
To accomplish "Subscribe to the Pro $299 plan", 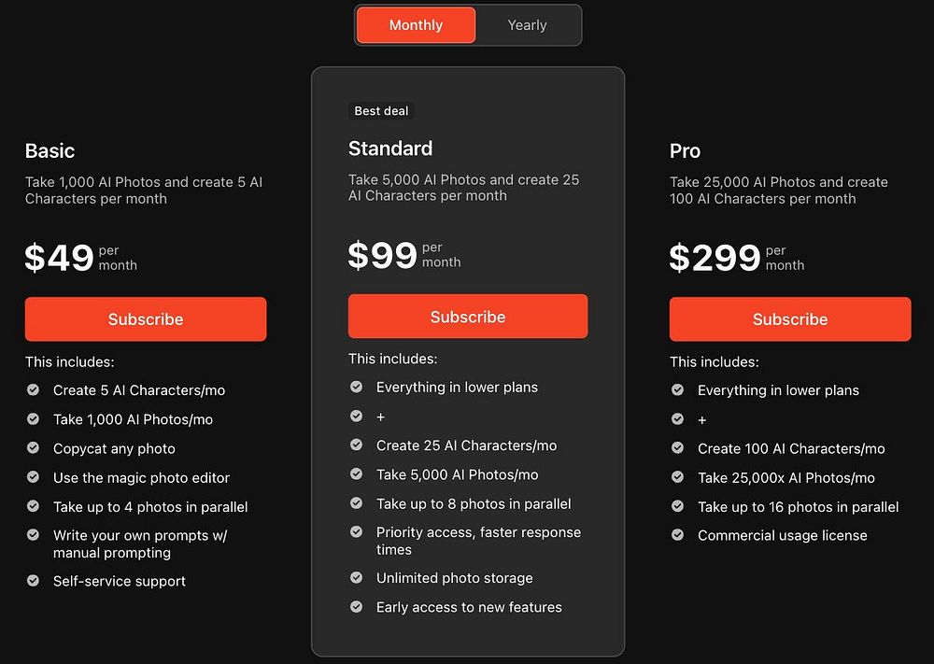I will 790,319.
